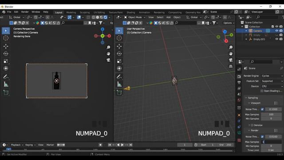Click pan hand icon in Camera Perspective viewport
284x160 pixels.
tap(108, 54)
